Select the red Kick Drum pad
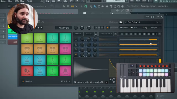 tap(27, 71)
